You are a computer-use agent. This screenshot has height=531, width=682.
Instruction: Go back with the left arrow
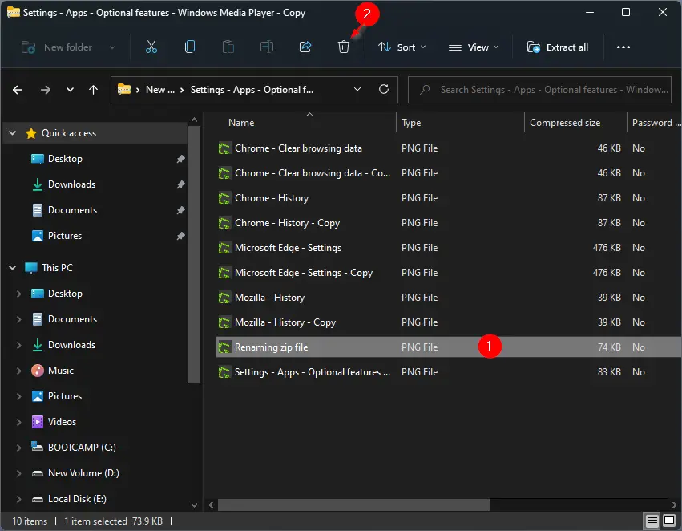[18, 90]
